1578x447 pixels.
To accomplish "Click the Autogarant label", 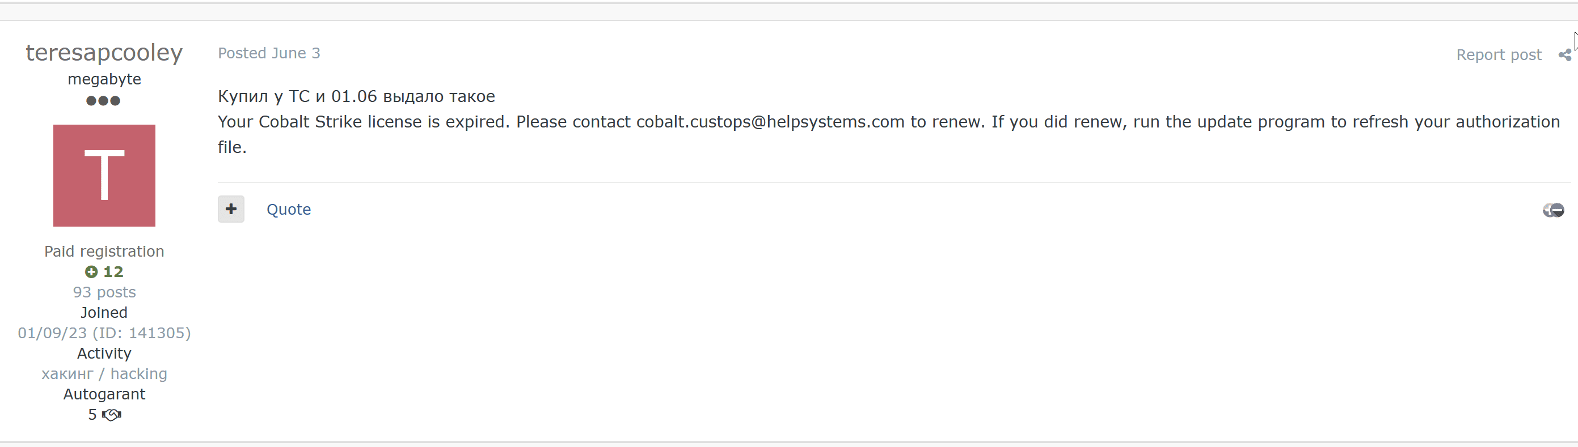I will (x=104, y=394).
